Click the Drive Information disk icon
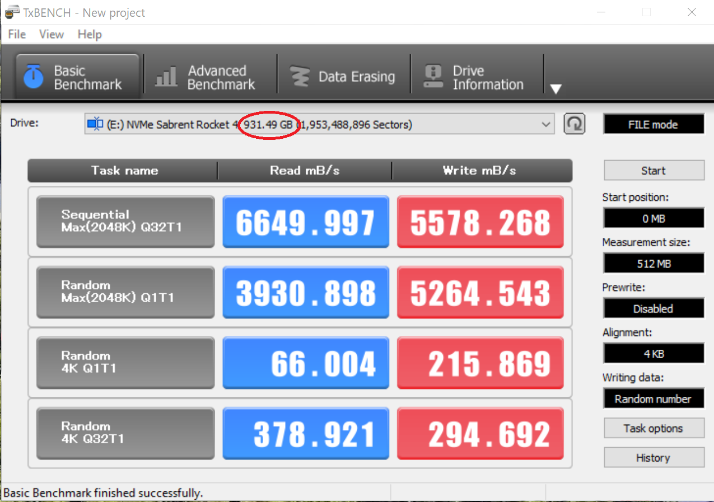The width and height of the screenshot is (714, 502). [x=433, y=77]
